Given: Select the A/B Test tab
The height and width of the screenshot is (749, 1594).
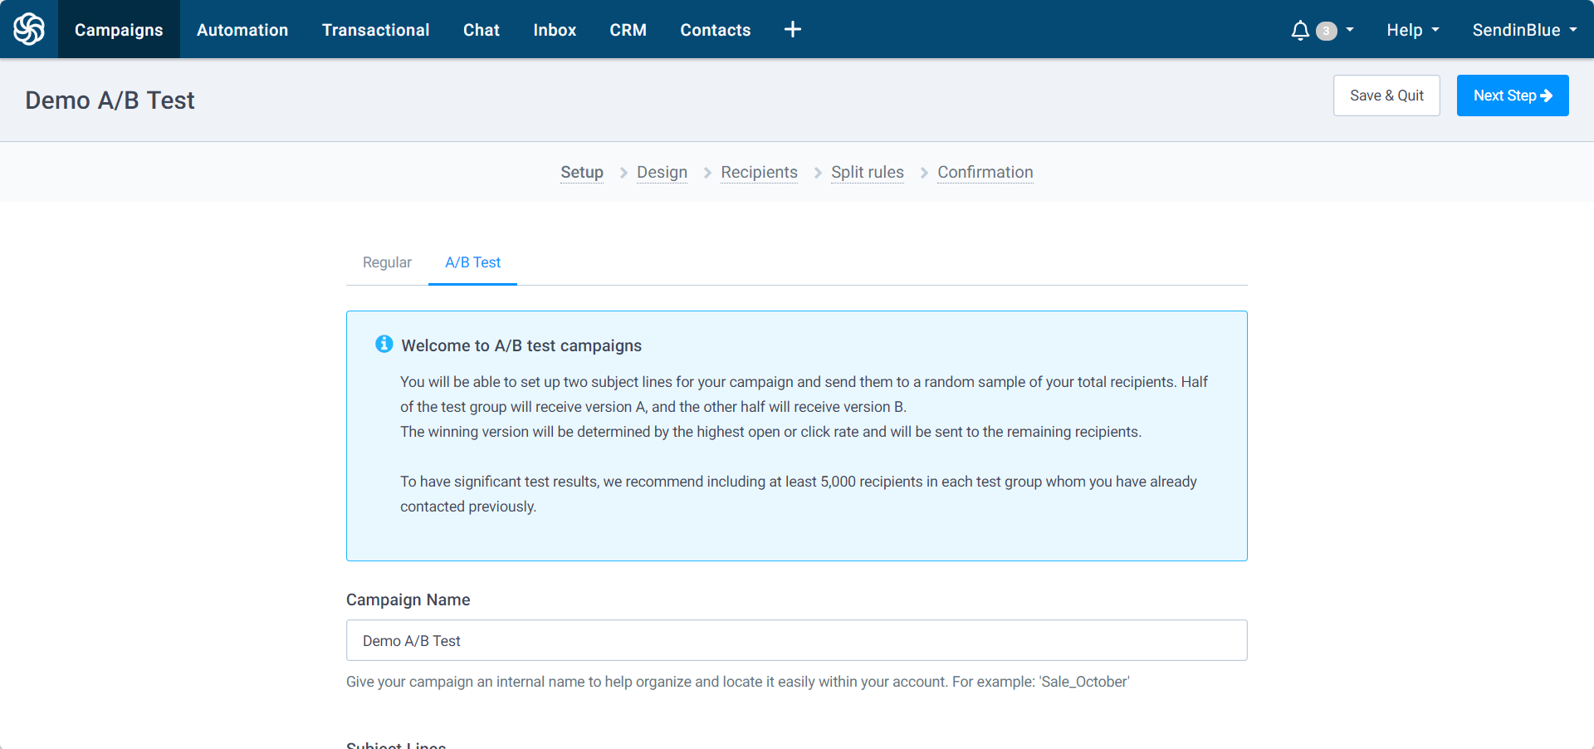Looking at the screenshot, I should tap(472, 262).
